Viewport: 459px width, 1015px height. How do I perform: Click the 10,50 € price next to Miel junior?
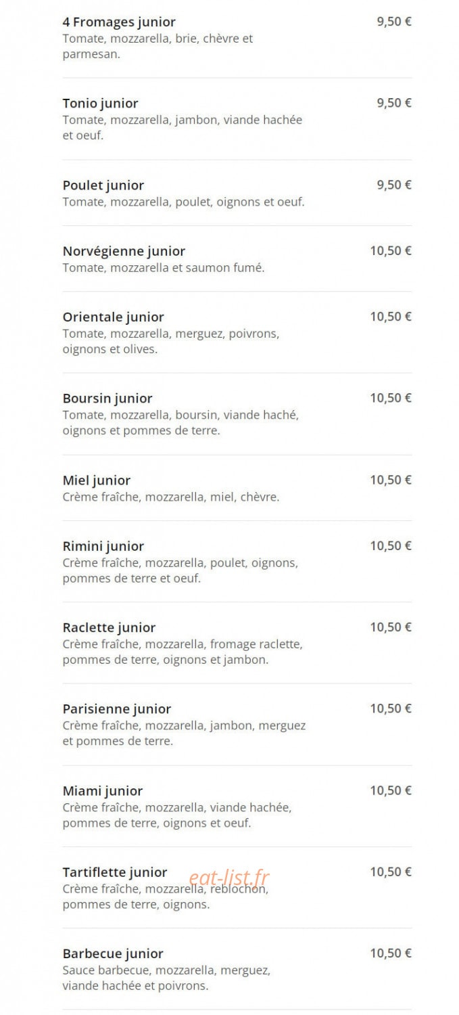coord(391,480)
